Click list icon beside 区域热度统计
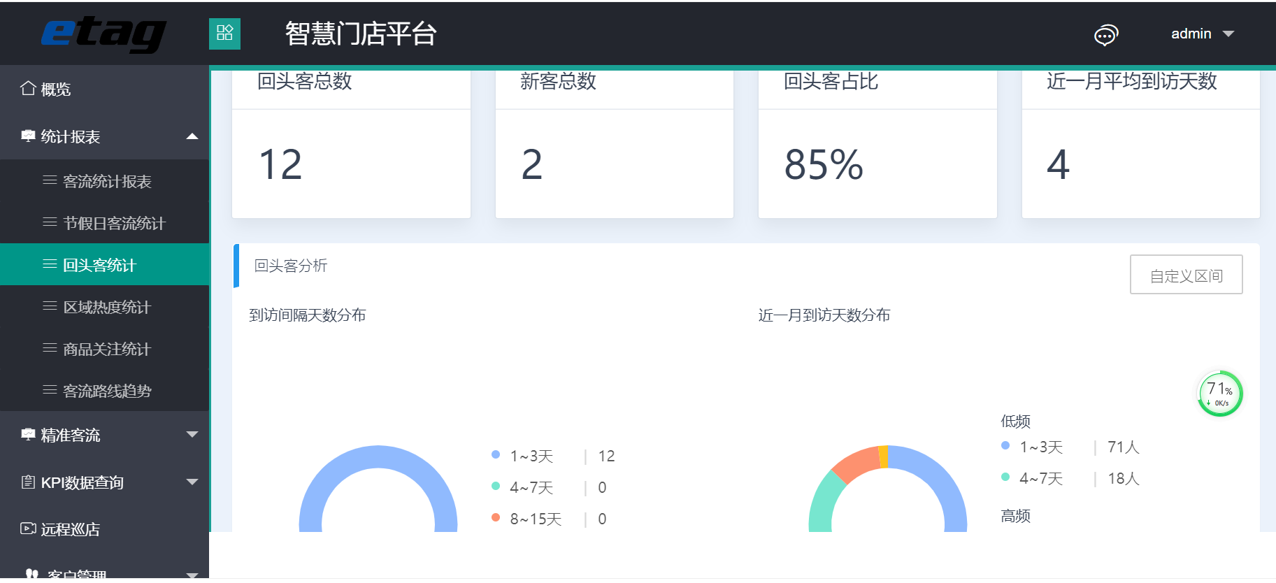 pos(50,306)
